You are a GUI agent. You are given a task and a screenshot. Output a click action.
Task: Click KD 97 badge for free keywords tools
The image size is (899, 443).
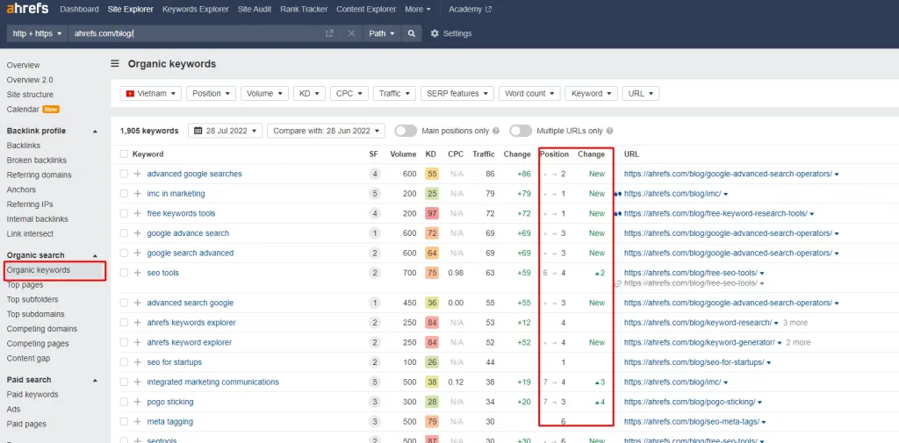click(x=432, y=213)
